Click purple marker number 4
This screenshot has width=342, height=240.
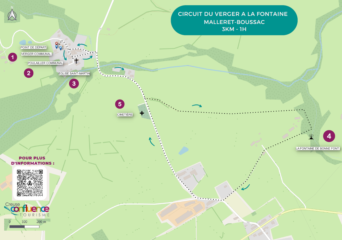pyautogui.click(x=329, y=136)
